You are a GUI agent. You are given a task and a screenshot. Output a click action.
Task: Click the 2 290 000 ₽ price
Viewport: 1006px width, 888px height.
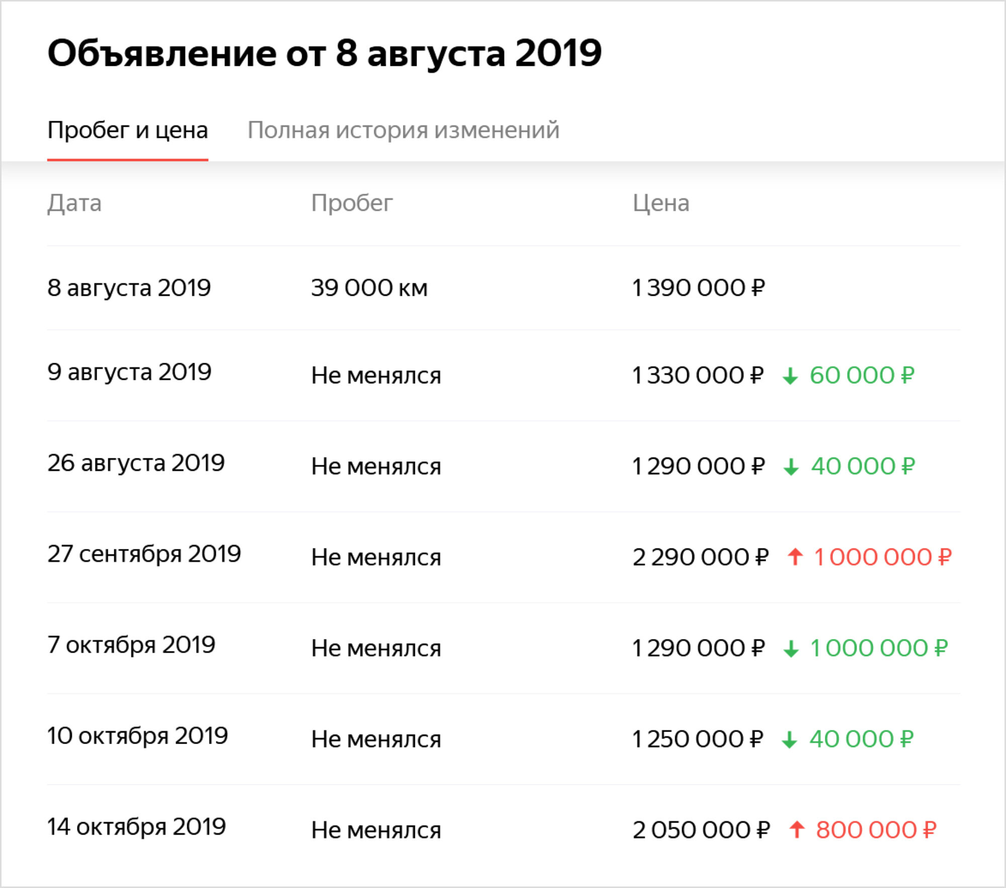(701, 557)
